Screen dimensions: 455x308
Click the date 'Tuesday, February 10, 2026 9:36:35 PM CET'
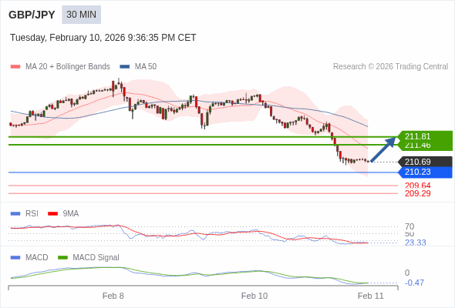(x=103, y=38)
